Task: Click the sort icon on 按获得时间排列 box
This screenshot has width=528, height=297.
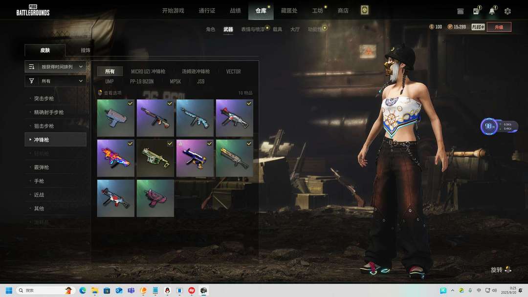Action: pyautogui.click(x=32, y=66)
